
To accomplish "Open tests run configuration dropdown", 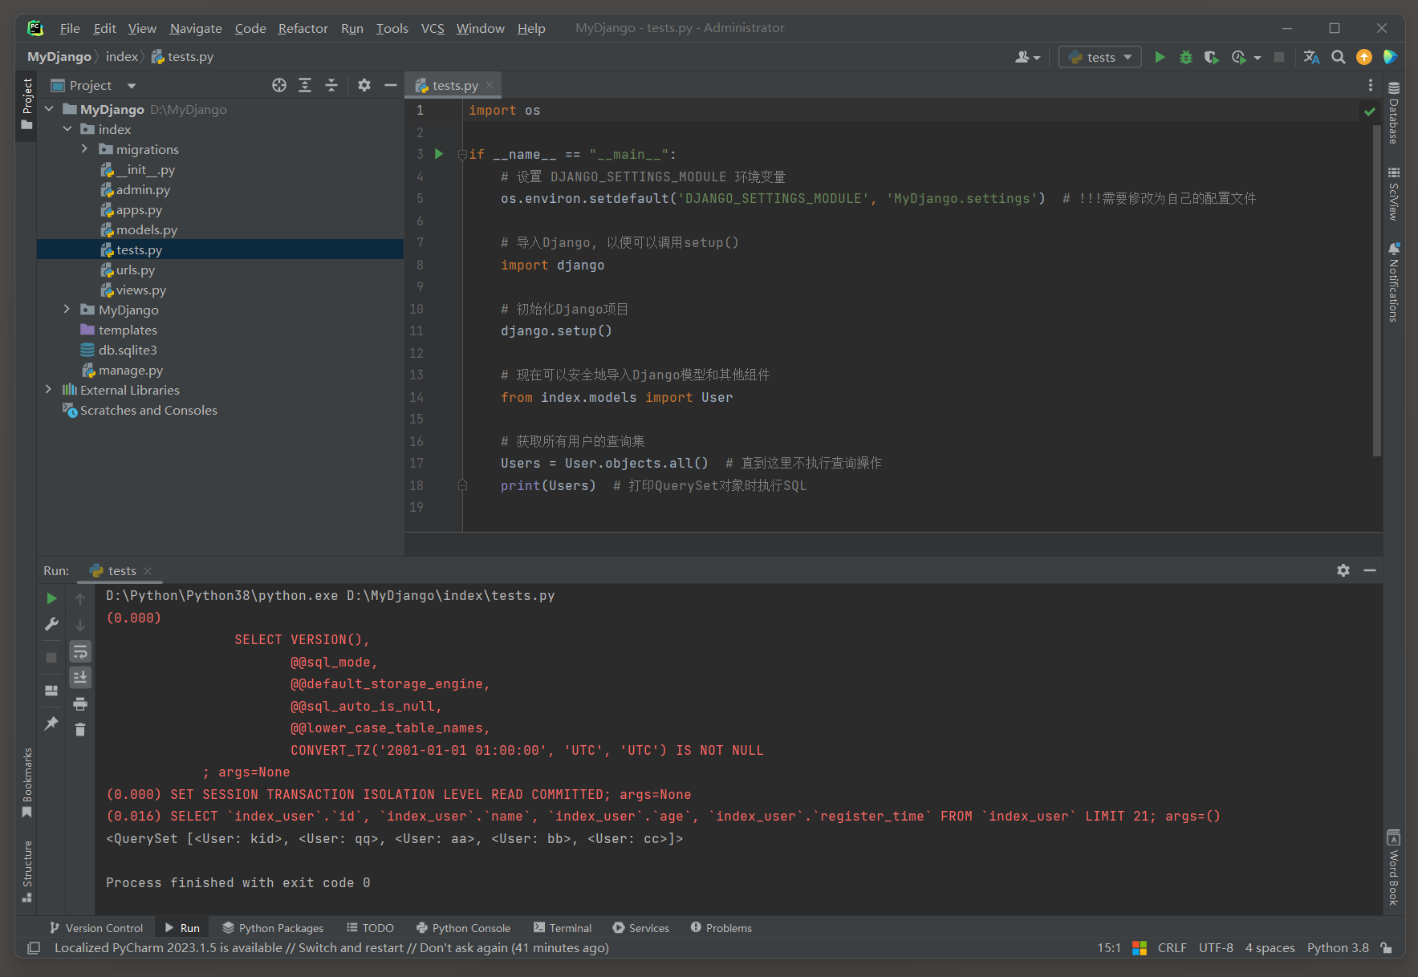I will (1100, 57).
